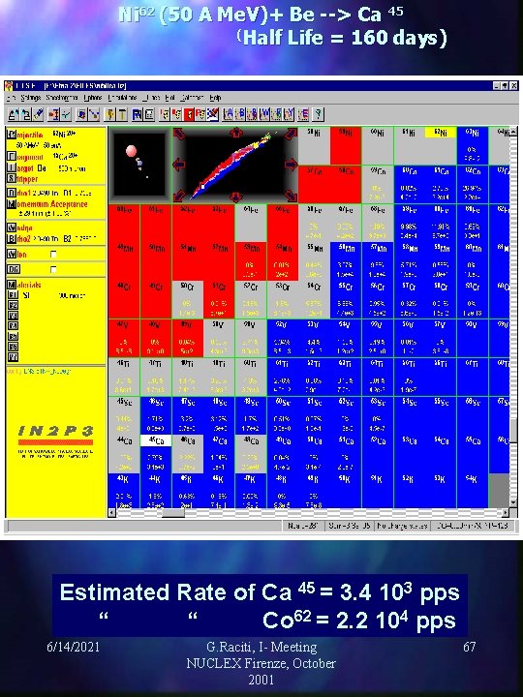The width and height of the screenshot is (523, 697).
Task: Select the grey 48Ca nuclide cell
Action: pyautogui.click(x=251, y=454)
